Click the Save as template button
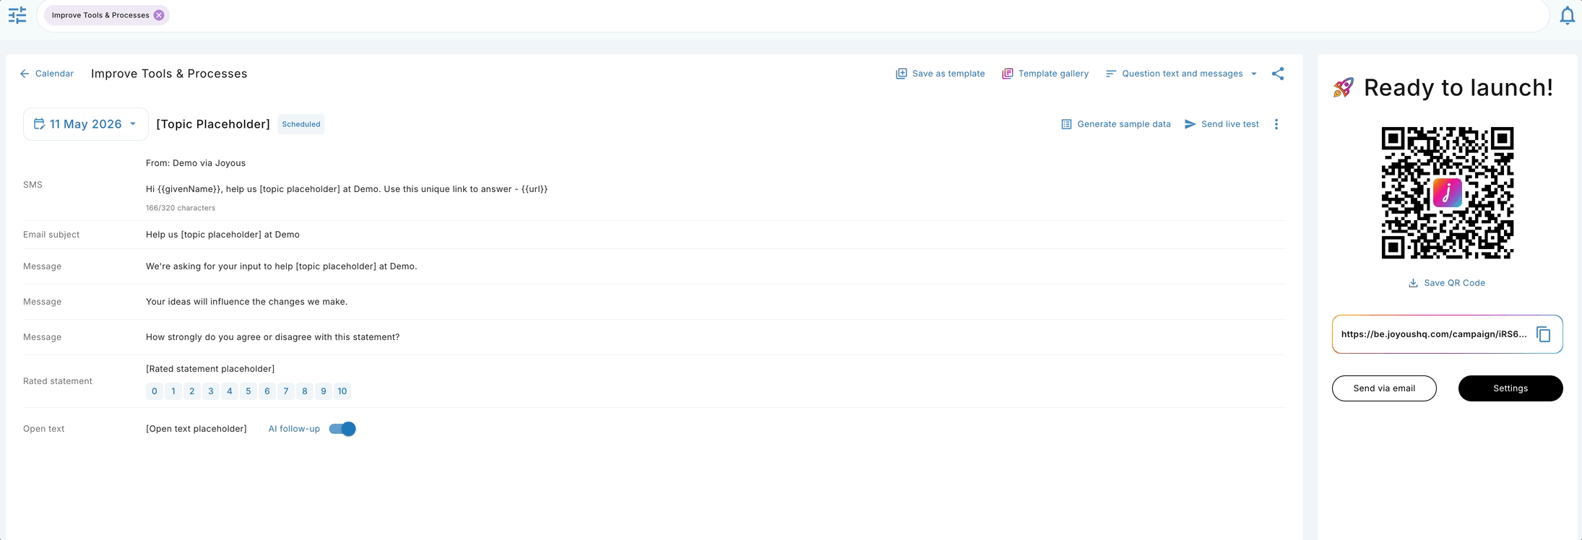Viewport: 1582px width, 540px height. 940,74
